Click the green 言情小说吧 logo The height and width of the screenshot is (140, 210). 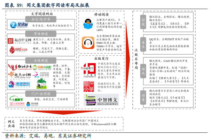pyautogui.click(x=42, y=68)
